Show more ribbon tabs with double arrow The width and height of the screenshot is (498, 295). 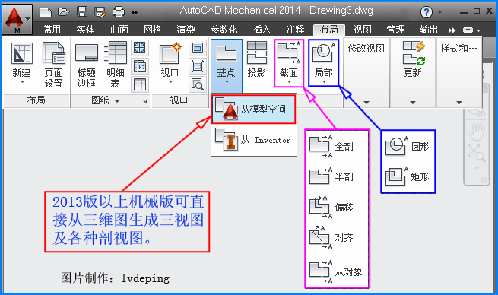(452, 30)
